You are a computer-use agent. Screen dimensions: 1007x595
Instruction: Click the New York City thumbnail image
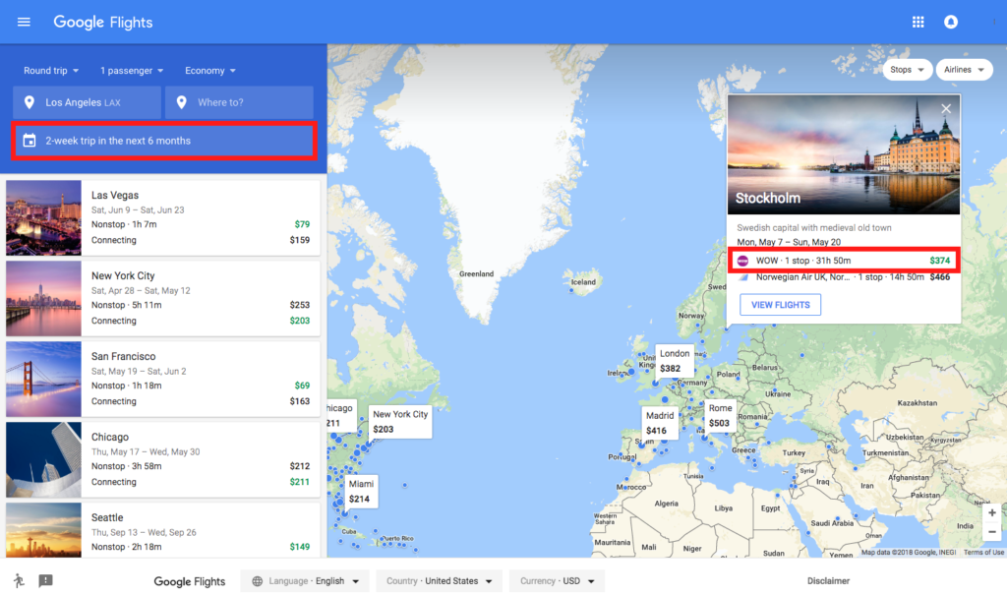point(43,298)
